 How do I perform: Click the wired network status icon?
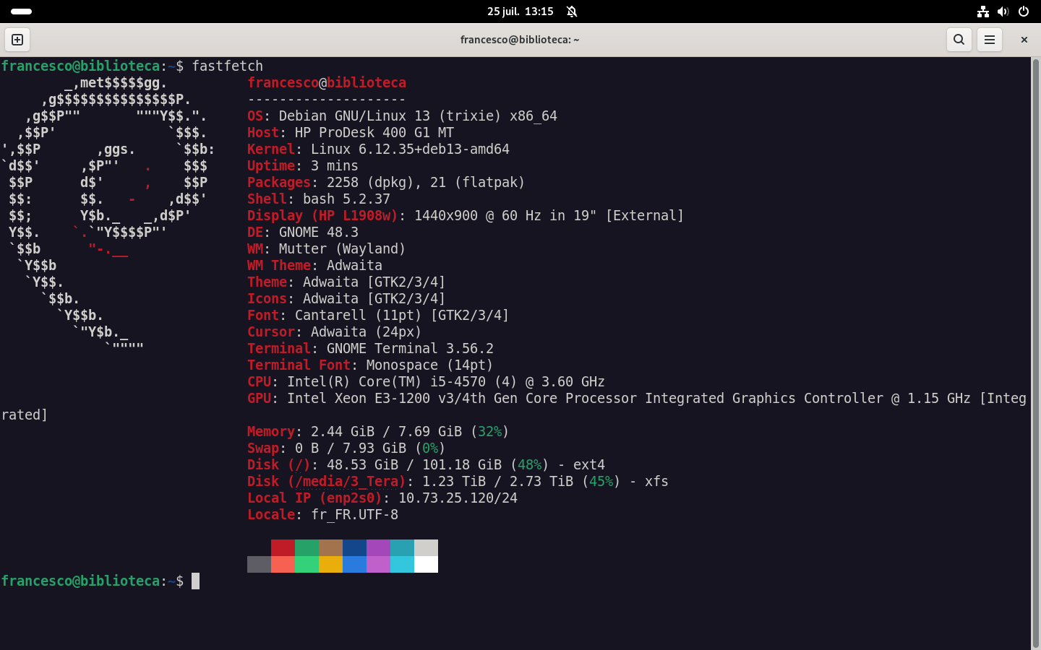click(x=982, y=12)
